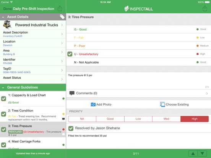211x158 pixels.
Task: Set priority to Good
Action: (110, 119)
